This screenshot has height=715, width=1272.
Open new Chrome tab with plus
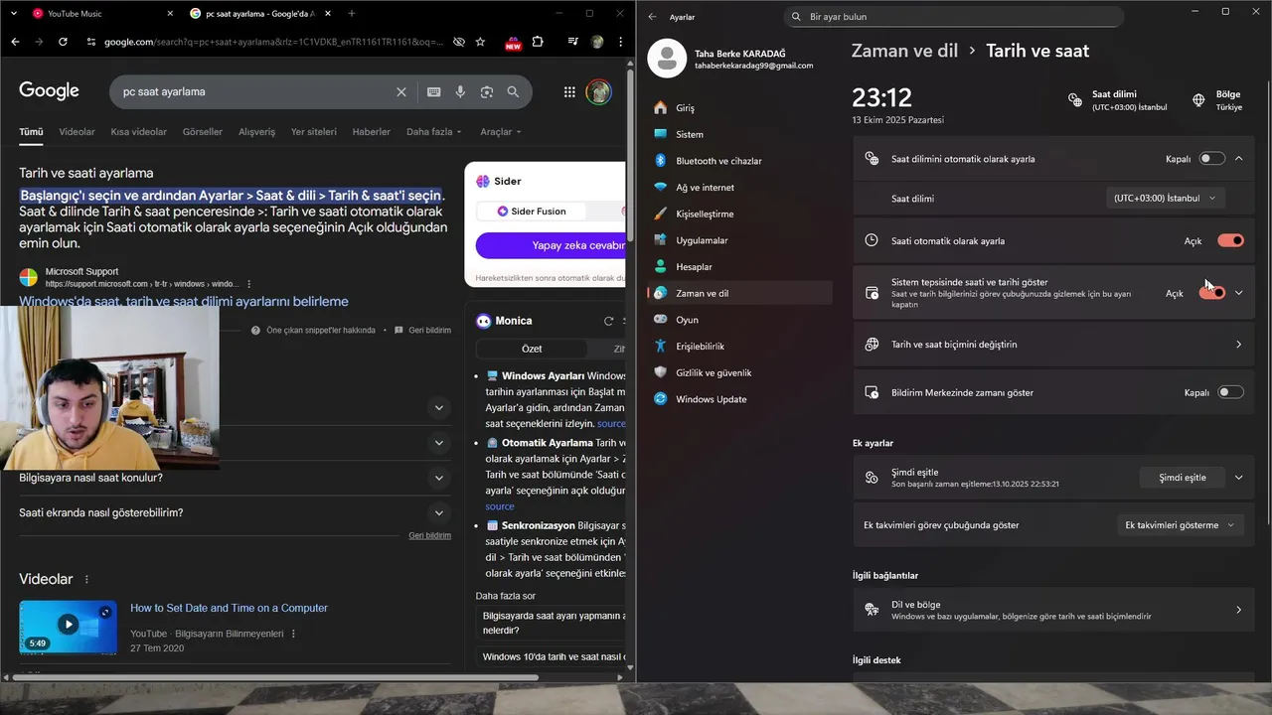[351, 14]
